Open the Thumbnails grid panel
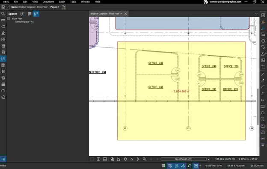Viewport: 267px width, 169px height. tap(3, 39)
